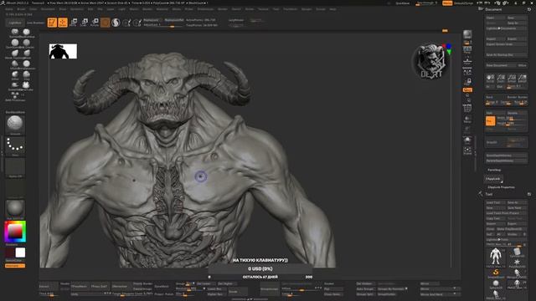Image resolution: width=536 pixels, height=301 pixels.
Task: Select the SimpleBrush tool icon
Action: tap(496, 273)
